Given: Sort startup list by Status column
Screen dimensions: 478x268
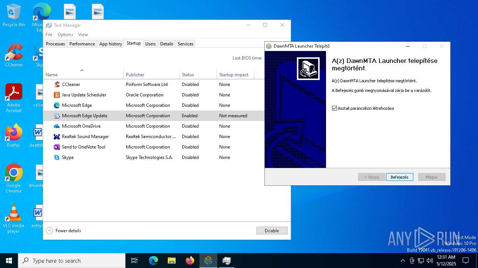Looking at the screenshot, I should tap(198, 74).
